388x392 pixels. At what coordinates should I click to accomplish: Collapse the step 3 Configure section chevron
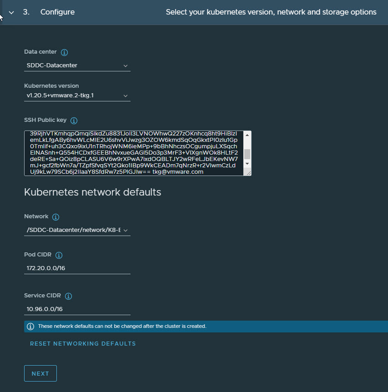point(11,12)
